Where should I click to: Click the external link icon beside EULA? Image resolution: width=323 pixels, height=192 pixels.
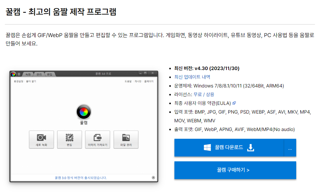pos(234,103)
